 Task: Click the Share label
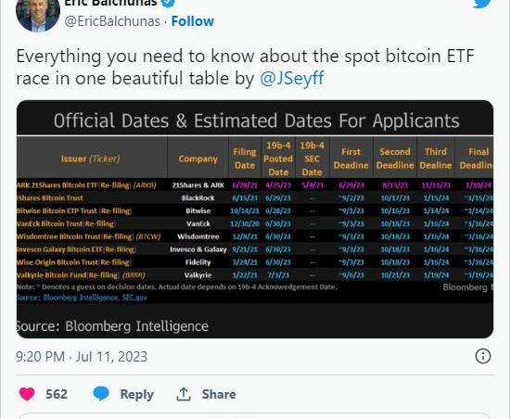coord(219,394)
